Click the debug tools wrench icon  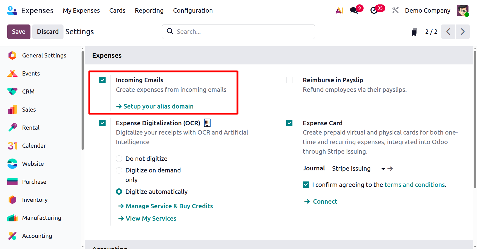(395, 10)
